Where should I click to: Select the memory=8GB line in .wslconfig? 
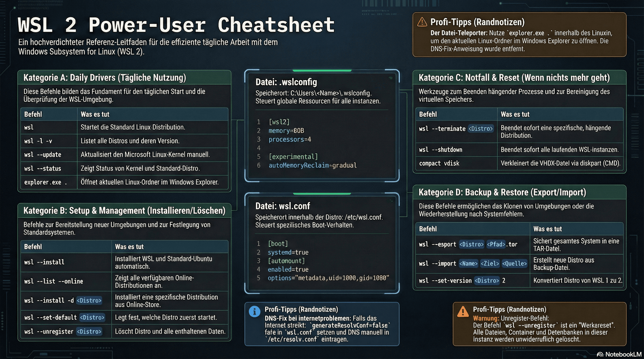coord(285,131)
